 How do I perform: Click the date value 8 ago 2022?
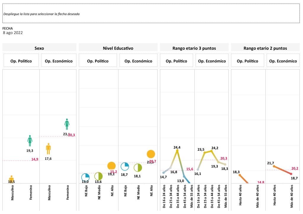[13, 33]
